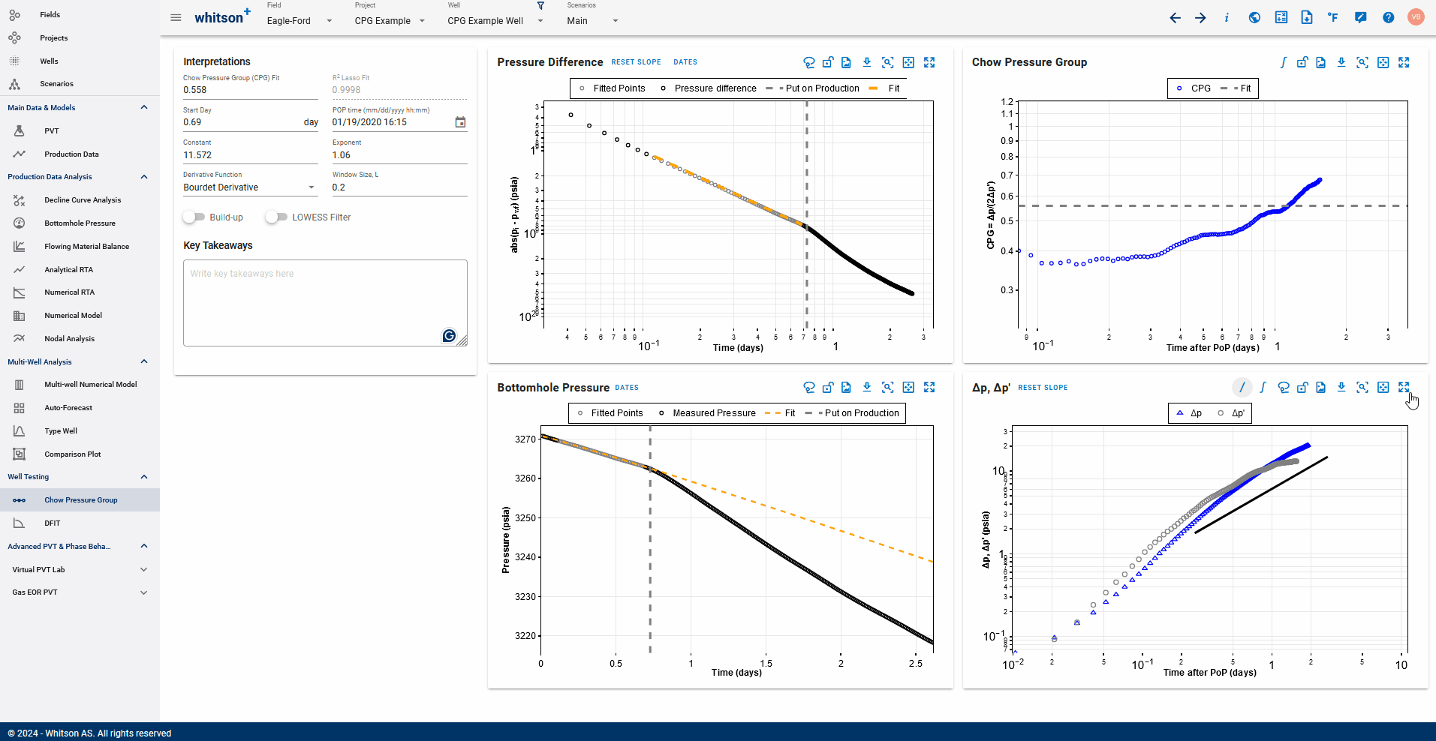Zoom-select on Pressure Difference chart
The height and width of the screenshot is (741, 1436).
click(x=887, y=63)
